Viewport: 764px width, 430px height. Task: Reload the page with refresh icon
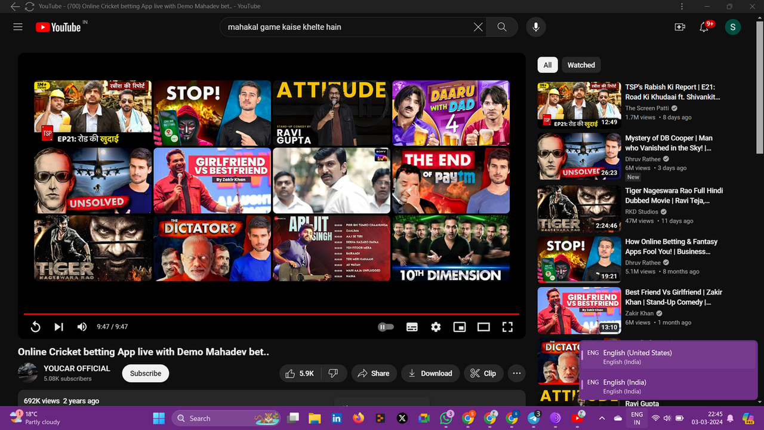click(29, 7)
